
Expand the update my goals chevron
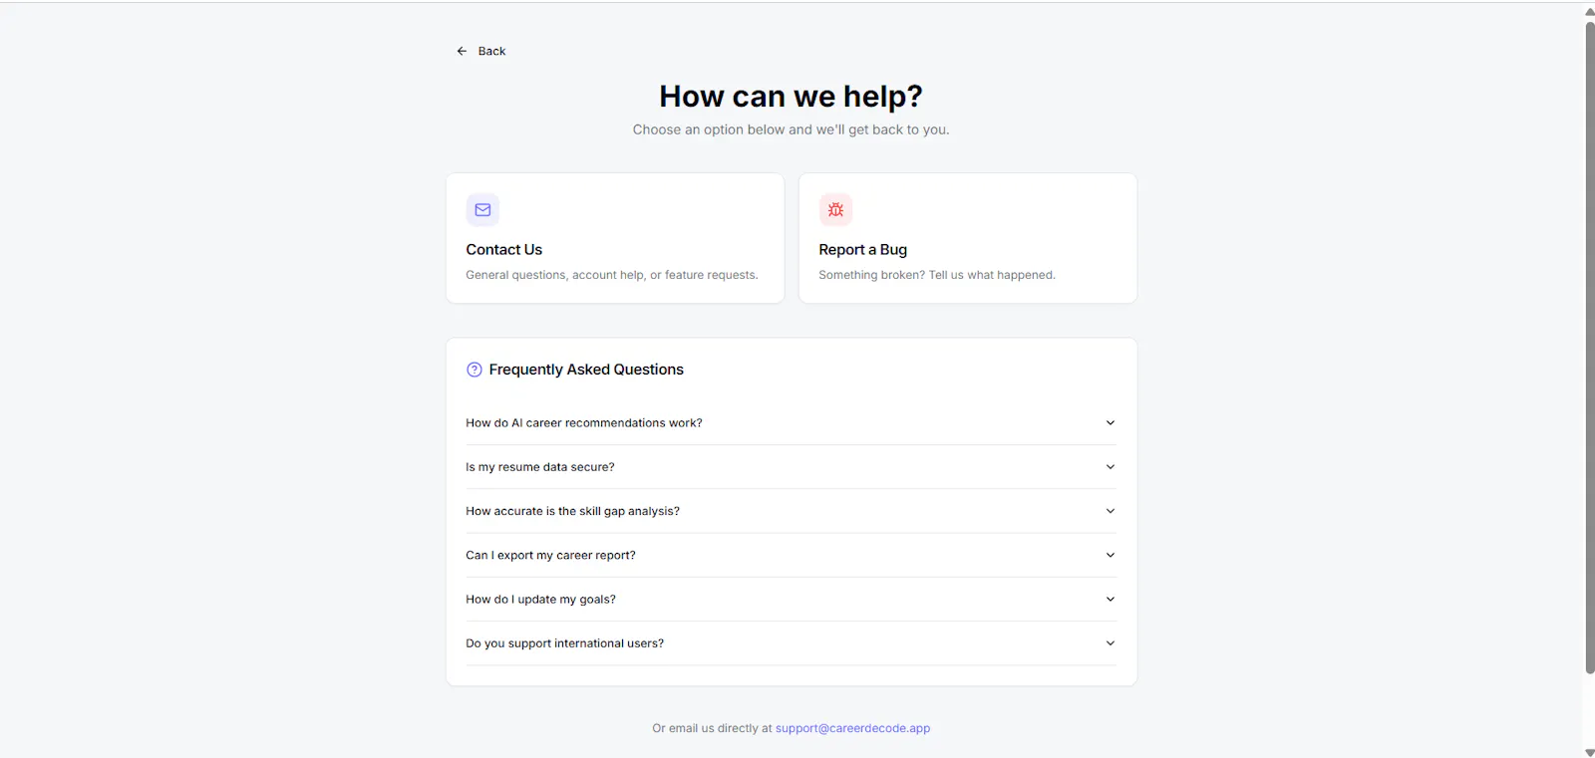[1111, 599]
